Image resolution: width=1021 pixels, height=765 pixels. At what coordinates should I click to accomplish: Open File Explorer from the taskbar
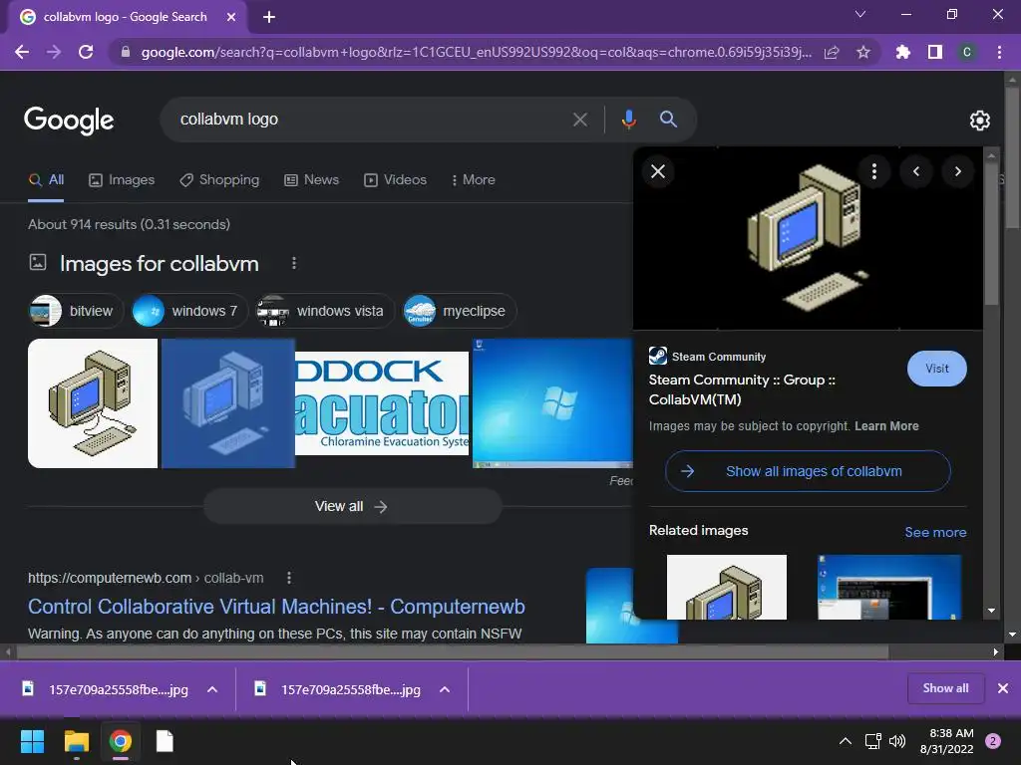pyautogui.click(x=76, y=741)
